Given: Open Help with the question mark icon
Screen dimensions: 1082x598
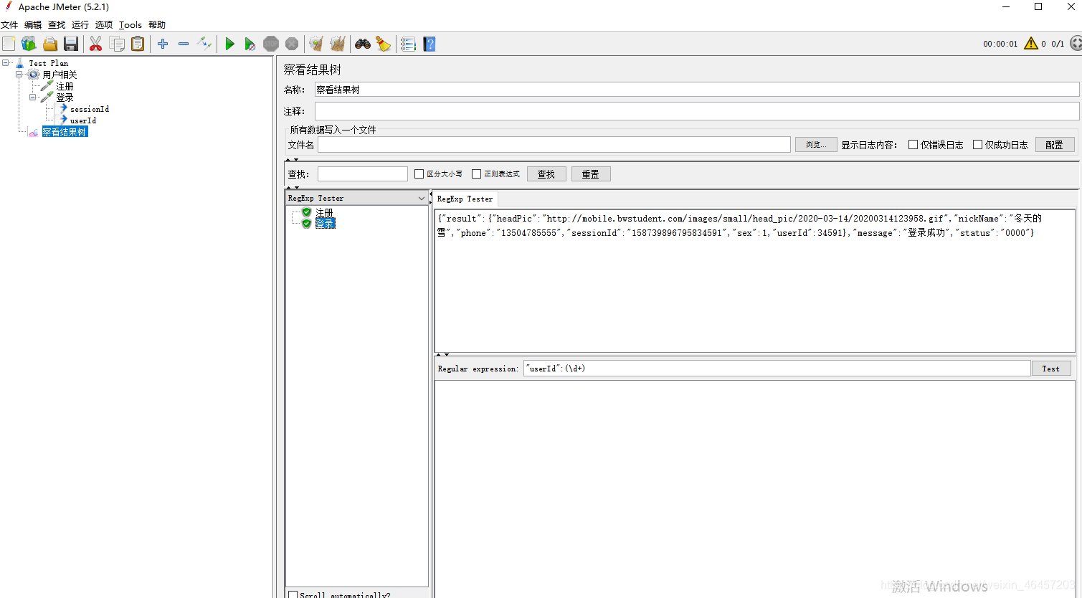Looking at the screenshot, I should point(430,44).
